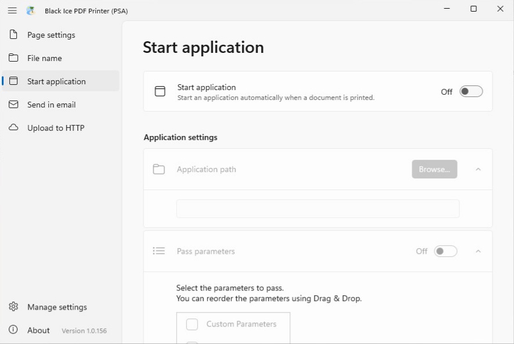This screenshot has height=344, width=514.
Task: Click 'Select the parameters to pass.' text
Action: click(x=230, y=288)
